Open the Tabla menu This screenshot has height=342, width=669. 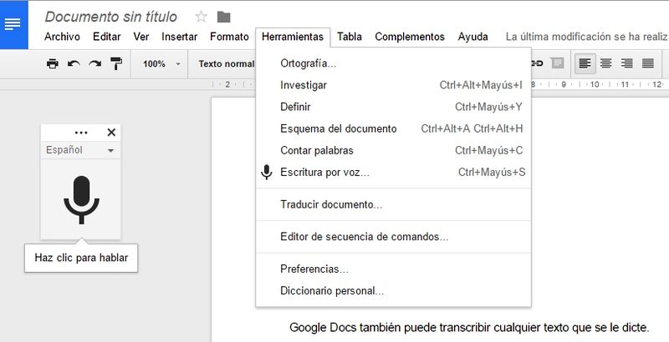point(350,37)
